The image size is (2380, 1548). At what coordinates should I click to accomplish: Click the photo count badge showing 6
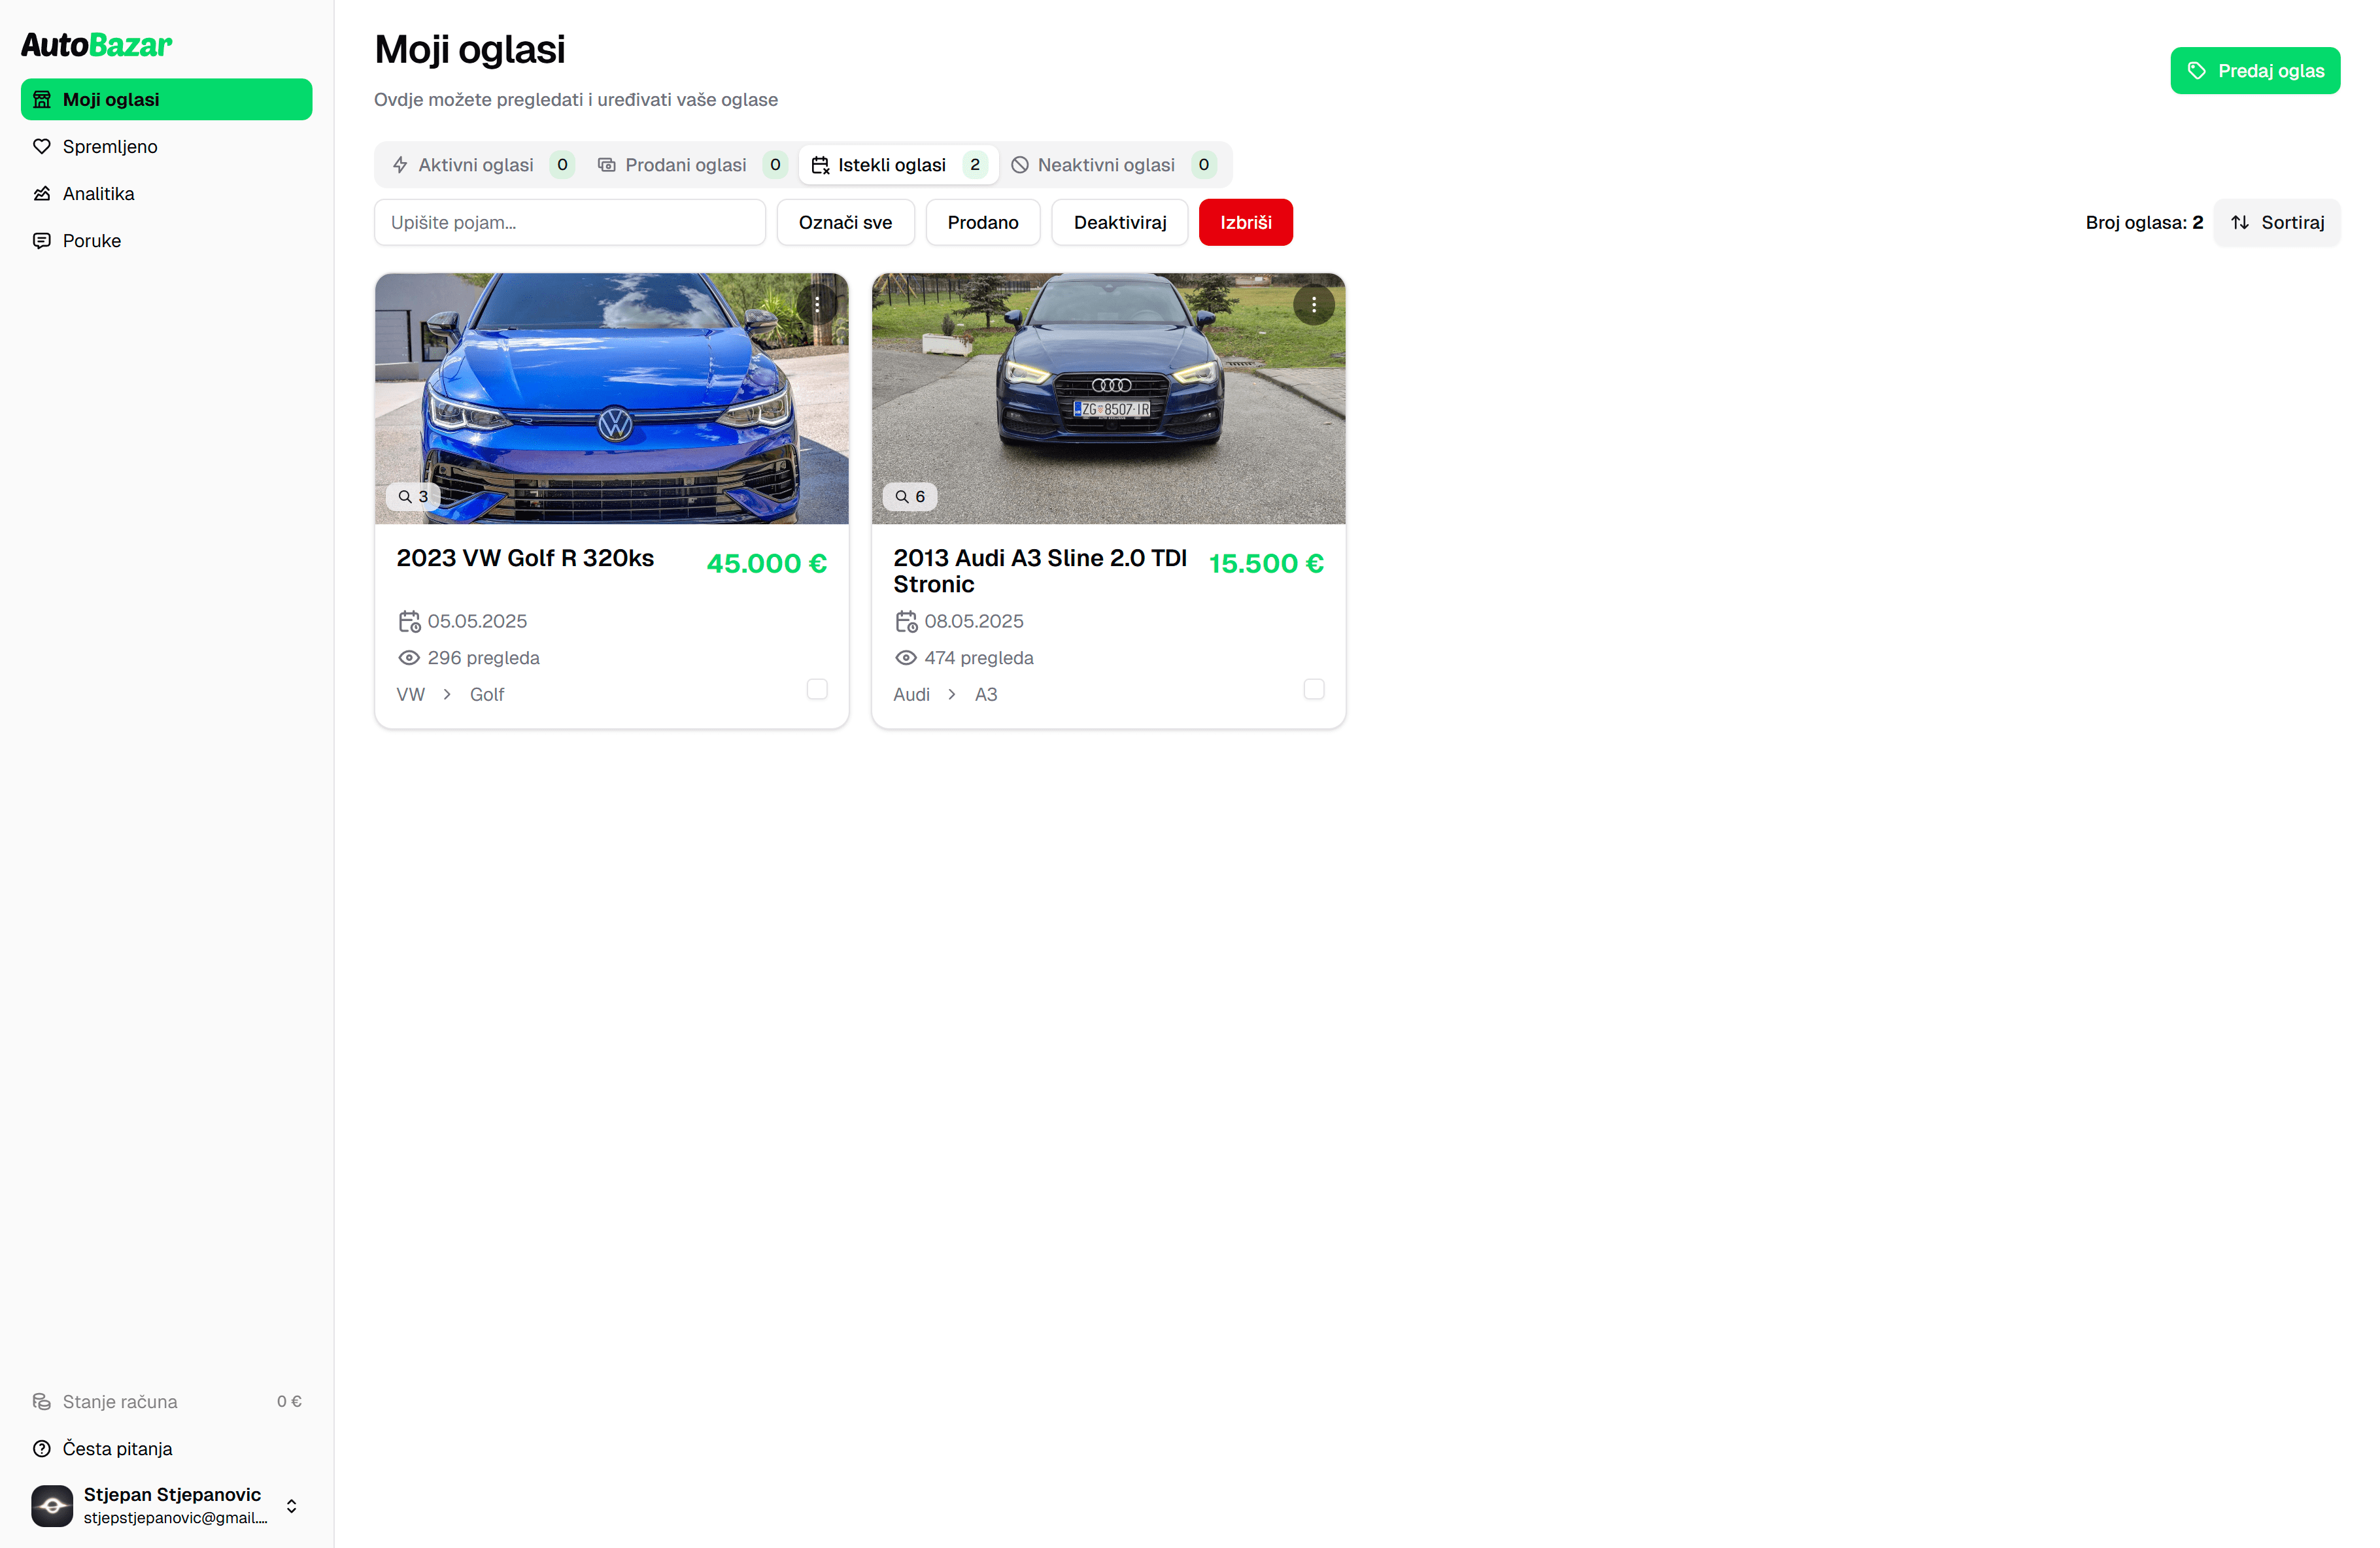(x=909, y=497)
